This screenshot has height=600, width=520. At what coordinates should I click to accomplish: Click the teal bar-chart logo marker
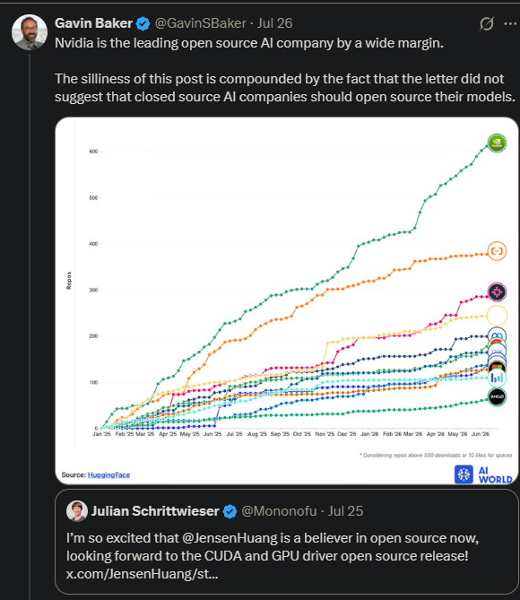click(x=497, y=378)
